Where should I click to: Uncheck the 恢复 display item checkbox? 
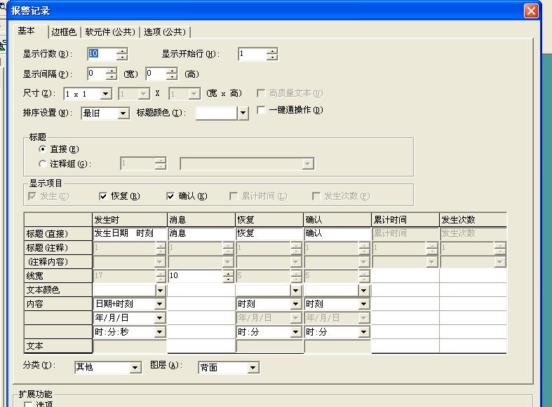103,197
